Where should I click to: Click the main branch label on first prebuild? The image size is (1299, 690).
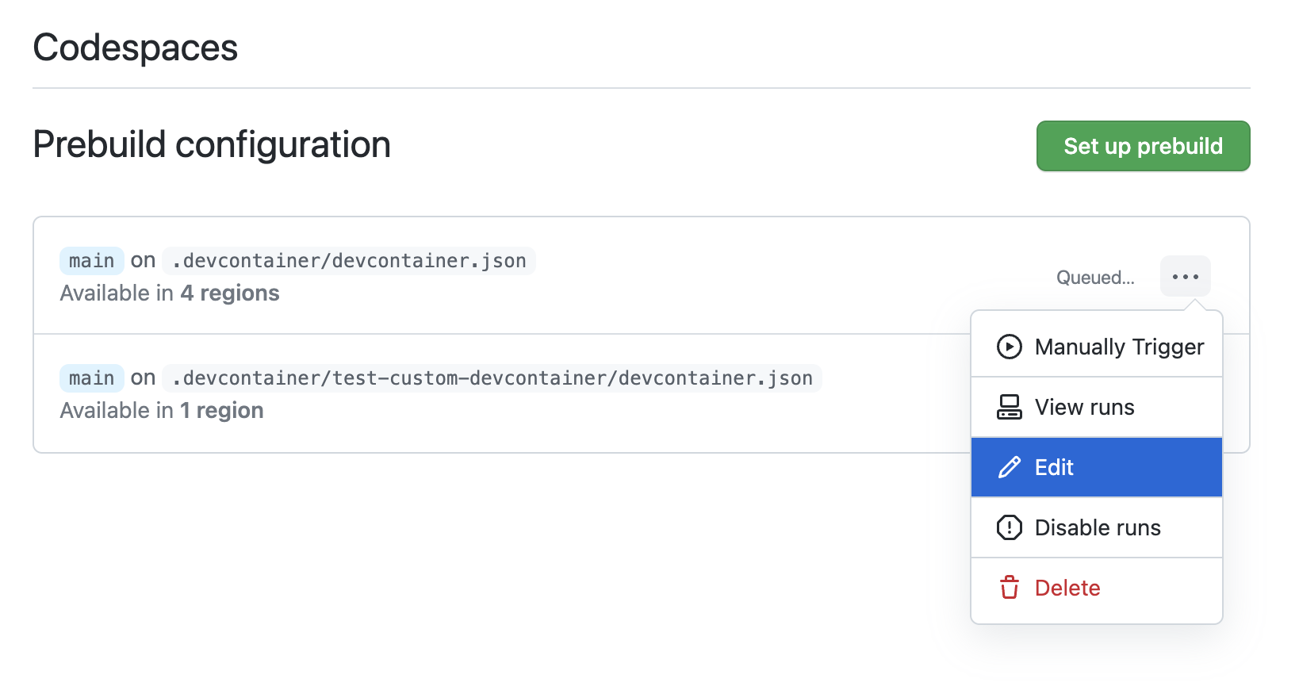point(91,260)
